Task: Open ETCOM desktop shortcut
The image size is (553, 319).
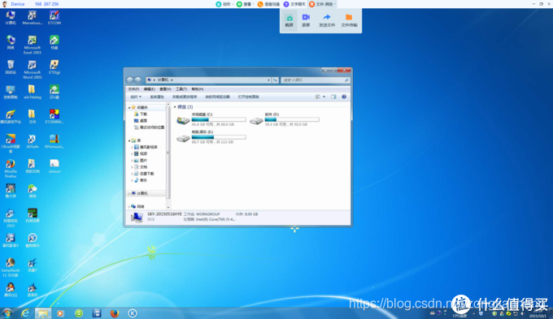Action: tap(54, 18)
